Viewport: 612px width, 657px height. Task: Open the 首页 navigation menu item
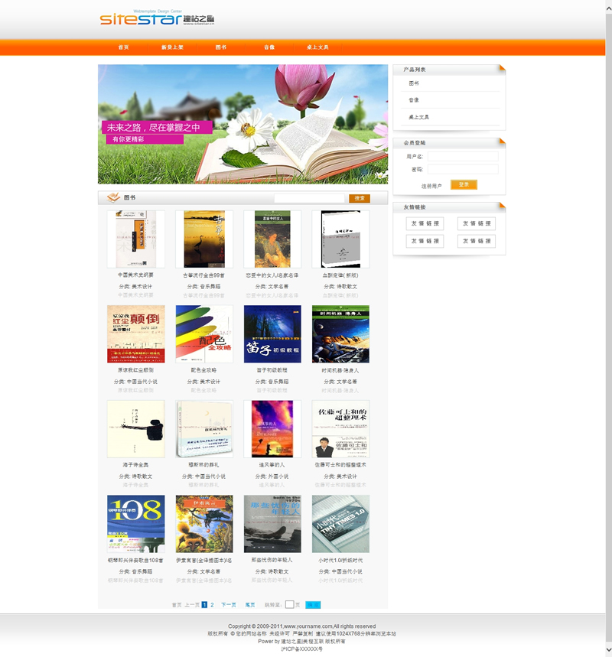pos(123,47)
